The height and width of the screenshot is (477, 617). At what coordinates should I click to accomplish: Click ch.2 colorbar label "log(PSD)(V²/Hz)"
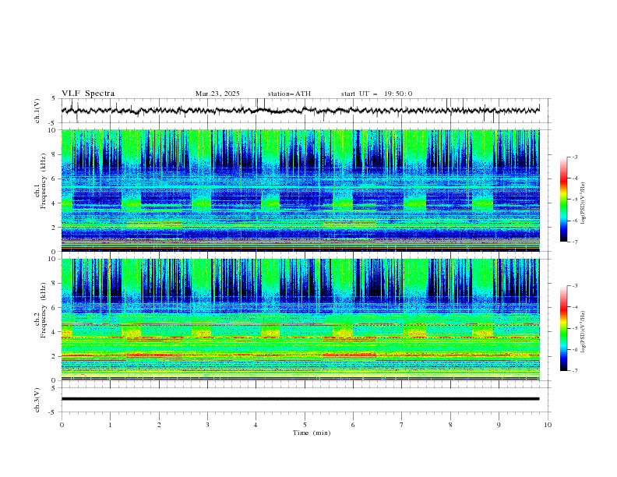[583, 332]
